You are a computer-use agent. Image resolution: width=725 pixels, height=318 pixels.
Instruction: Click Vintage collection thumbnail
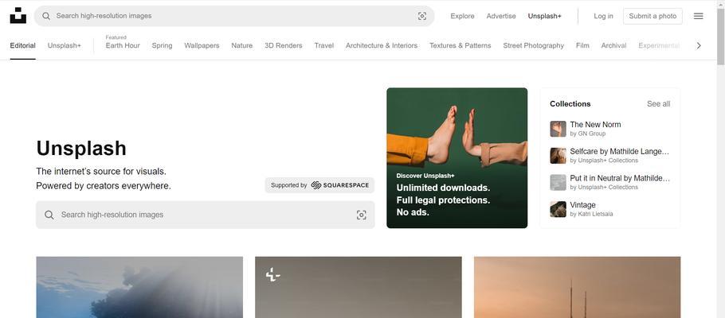pos(558,209)
